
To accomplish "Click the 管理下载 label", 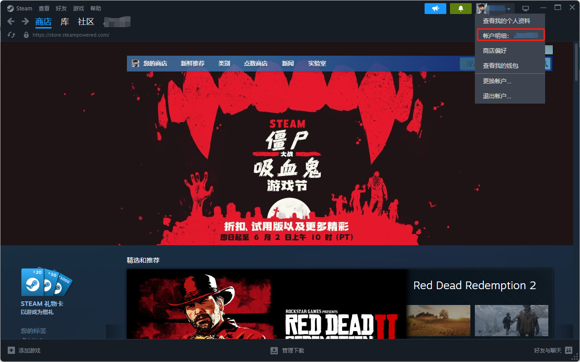I will (293, 351).
